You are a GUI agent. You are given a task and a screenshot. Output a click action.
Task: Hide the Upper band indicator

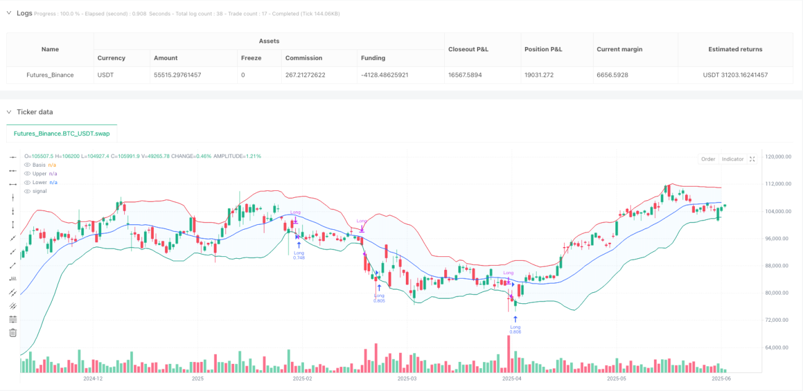[x=27, y=174]
